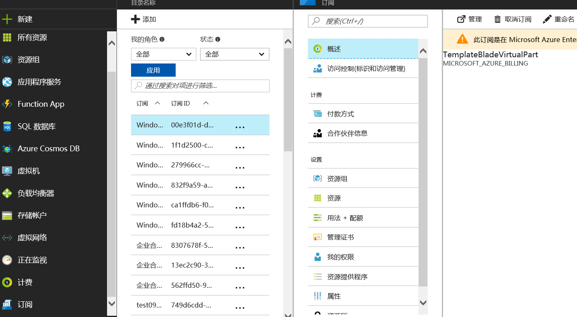Open SQL 数据库 icon in sidebar
The width and height of the screenshot is (577, 317).
[7, 127]
